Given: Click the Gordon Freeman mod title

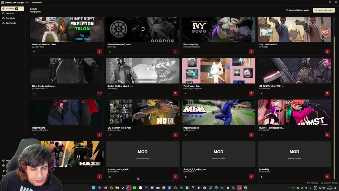Looking at the screenshot, I should 120,44.
